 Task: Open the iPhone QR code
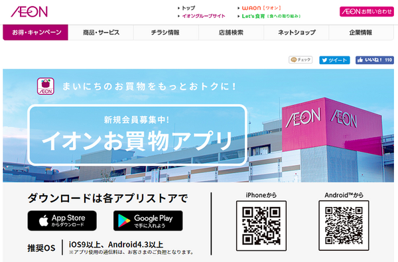[261, 226]
